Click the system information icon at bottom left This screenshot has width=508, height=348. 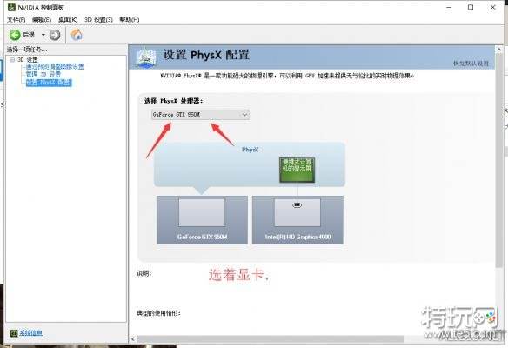(14, 333)
